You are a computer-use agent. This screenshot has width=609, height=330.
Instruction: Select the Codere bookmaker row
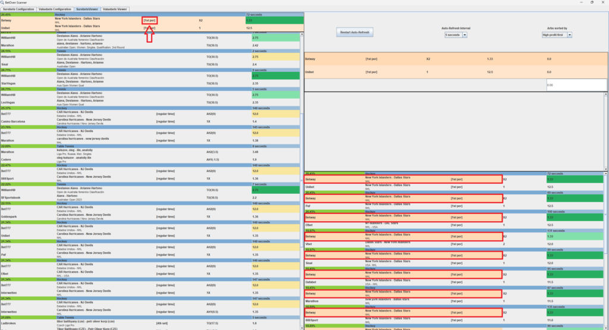[150, 159]
